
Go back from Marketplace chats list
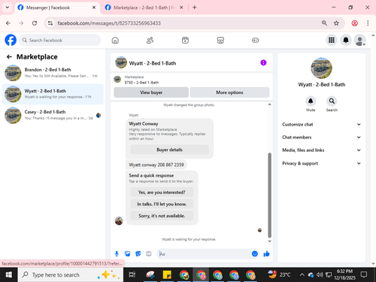pos(9,57)
